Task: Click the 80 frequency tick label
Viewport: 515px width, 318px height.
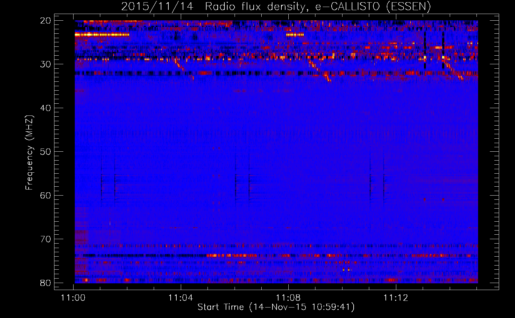Action: [46, 283]
